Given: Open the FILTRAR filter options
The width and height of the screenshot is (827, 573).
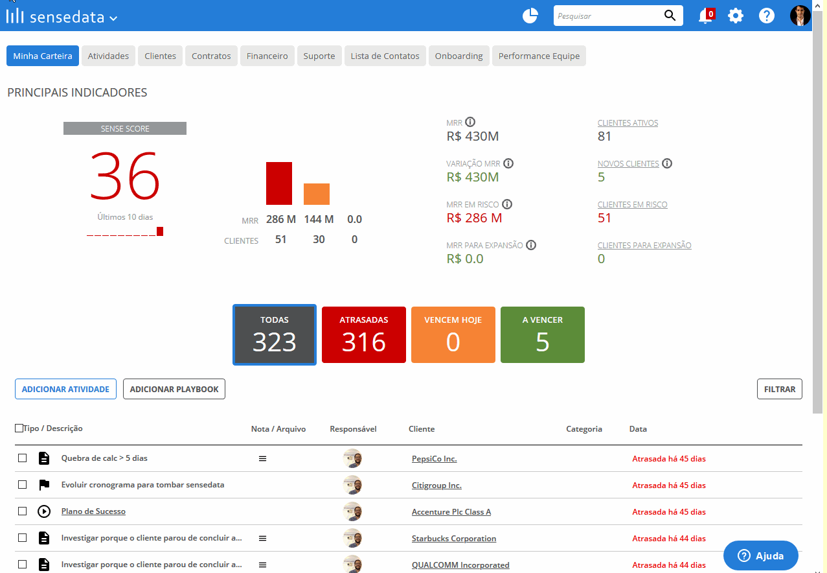Looking at the screenshot, I should [780, 390].
